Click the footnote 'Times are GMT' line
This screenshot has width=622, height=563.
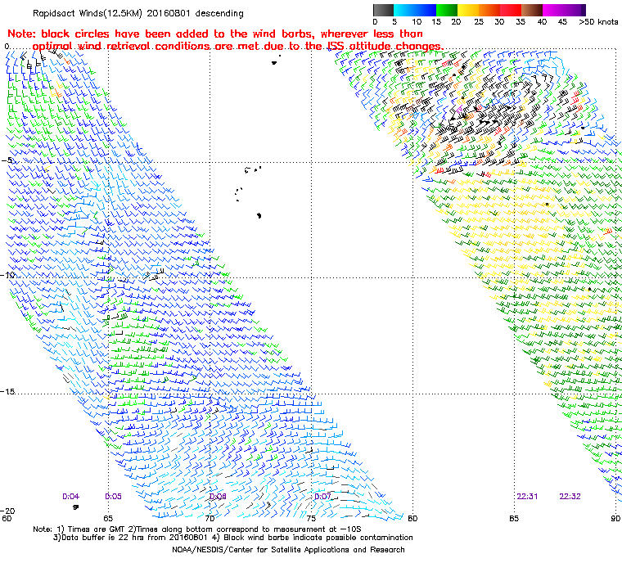(x=197, y=529)
